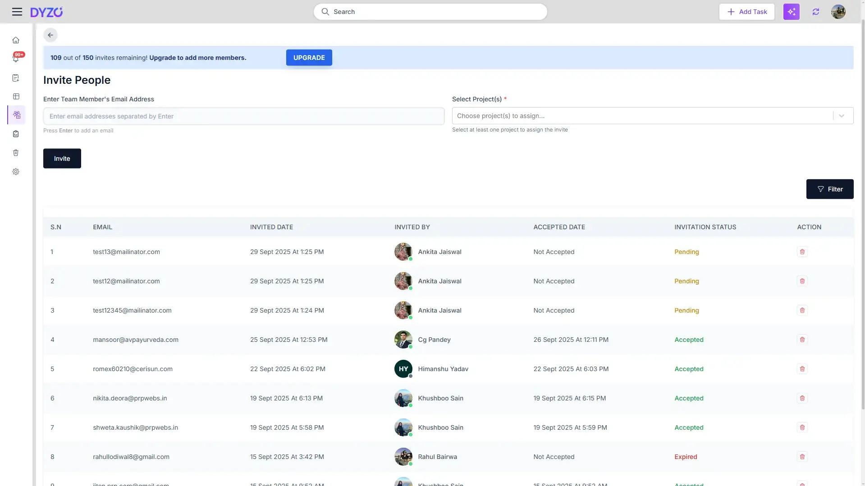865x486 pixels.
Task: Open user profile avatar in header
Action: [838, 12]
